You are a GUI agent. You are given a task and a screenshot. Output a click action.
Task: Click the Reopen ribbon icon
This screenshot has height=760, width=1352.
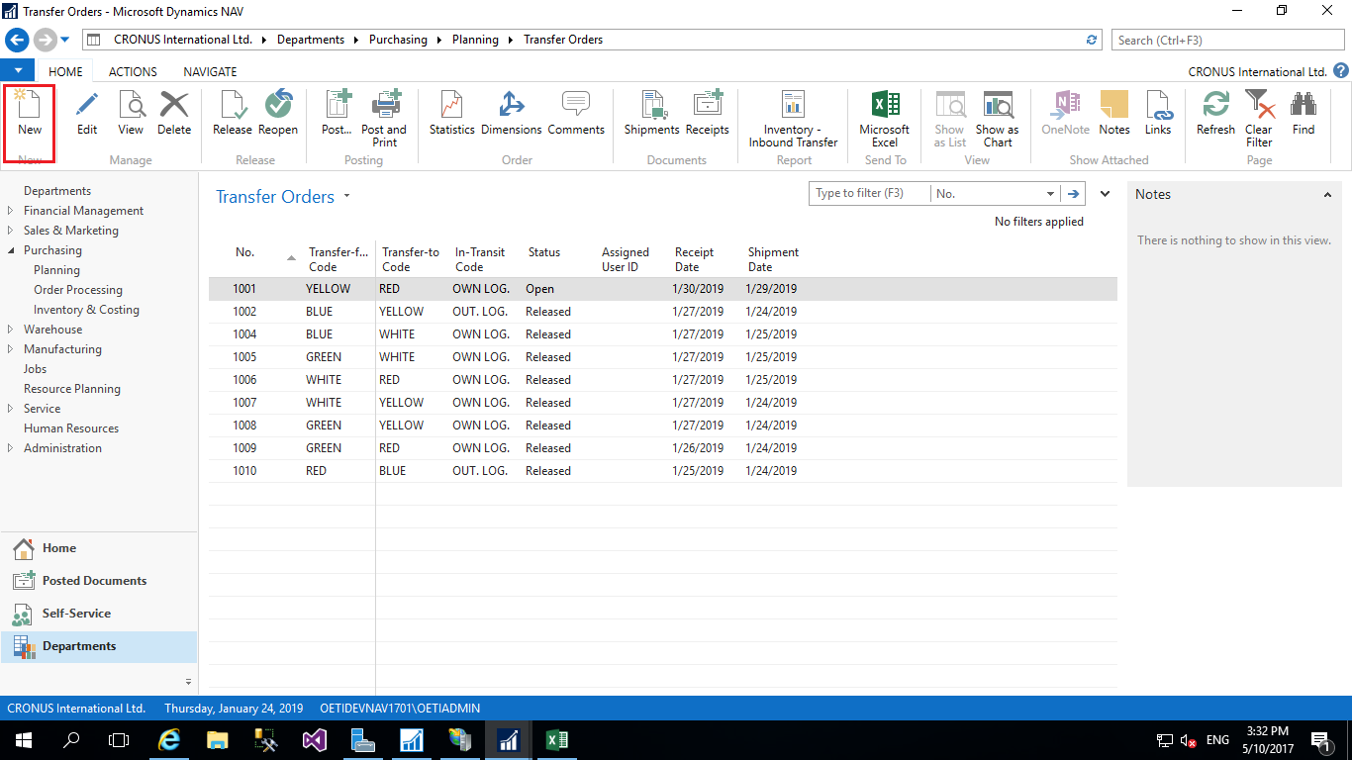[278, 114]
